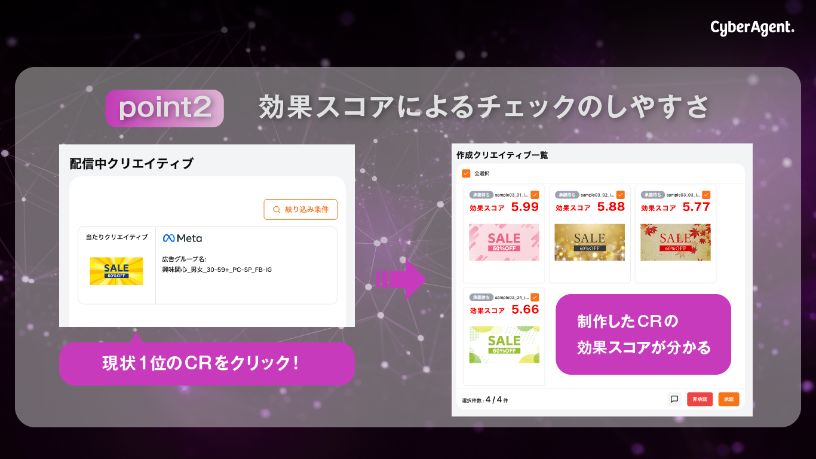
Task: Toggle the 全選択 checkbox
Action: [467, 173]
